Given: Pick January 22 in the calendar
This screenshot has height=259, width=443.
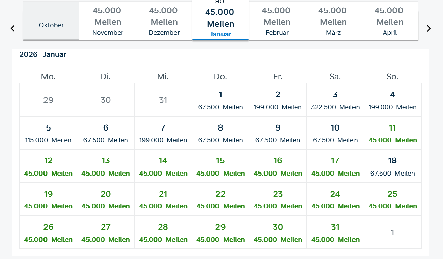Looking at the screenshot, I should coord(220,200).
